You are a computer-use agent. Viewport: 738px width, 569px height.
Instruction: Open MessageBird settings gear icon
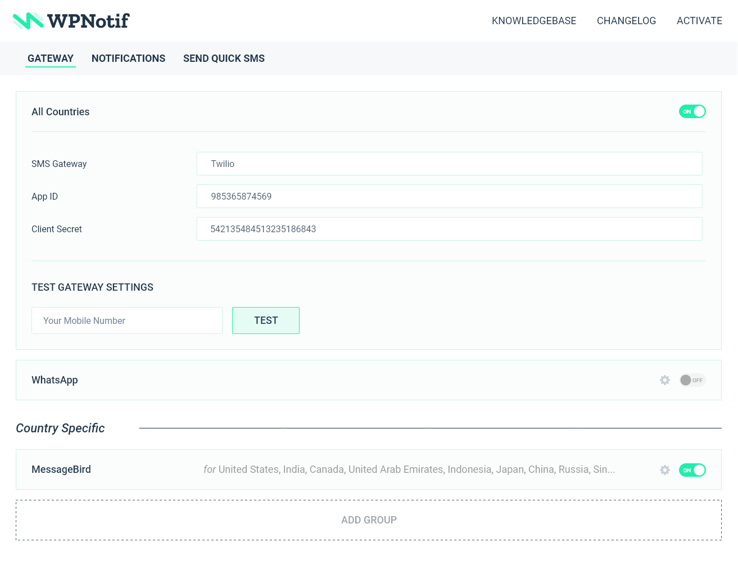665,470
